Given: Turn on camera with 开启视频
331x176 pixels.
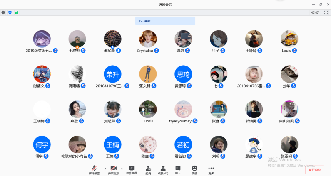Looking at the screenshot, I should pos(113,169).
